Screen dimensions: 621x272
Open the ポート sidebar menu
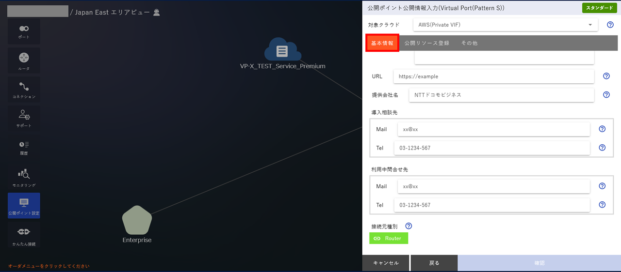tap(24, 31)
